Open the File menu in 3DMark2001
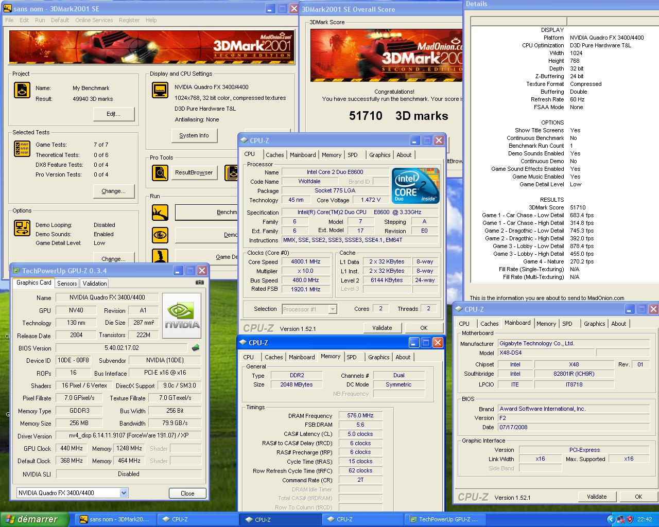 tap(9, 20)
